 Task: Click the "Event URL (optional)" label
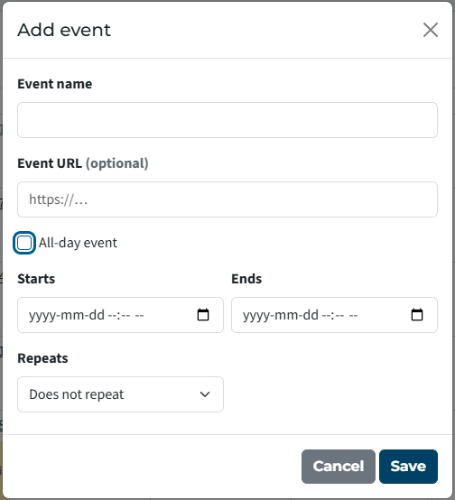point(83,163)
